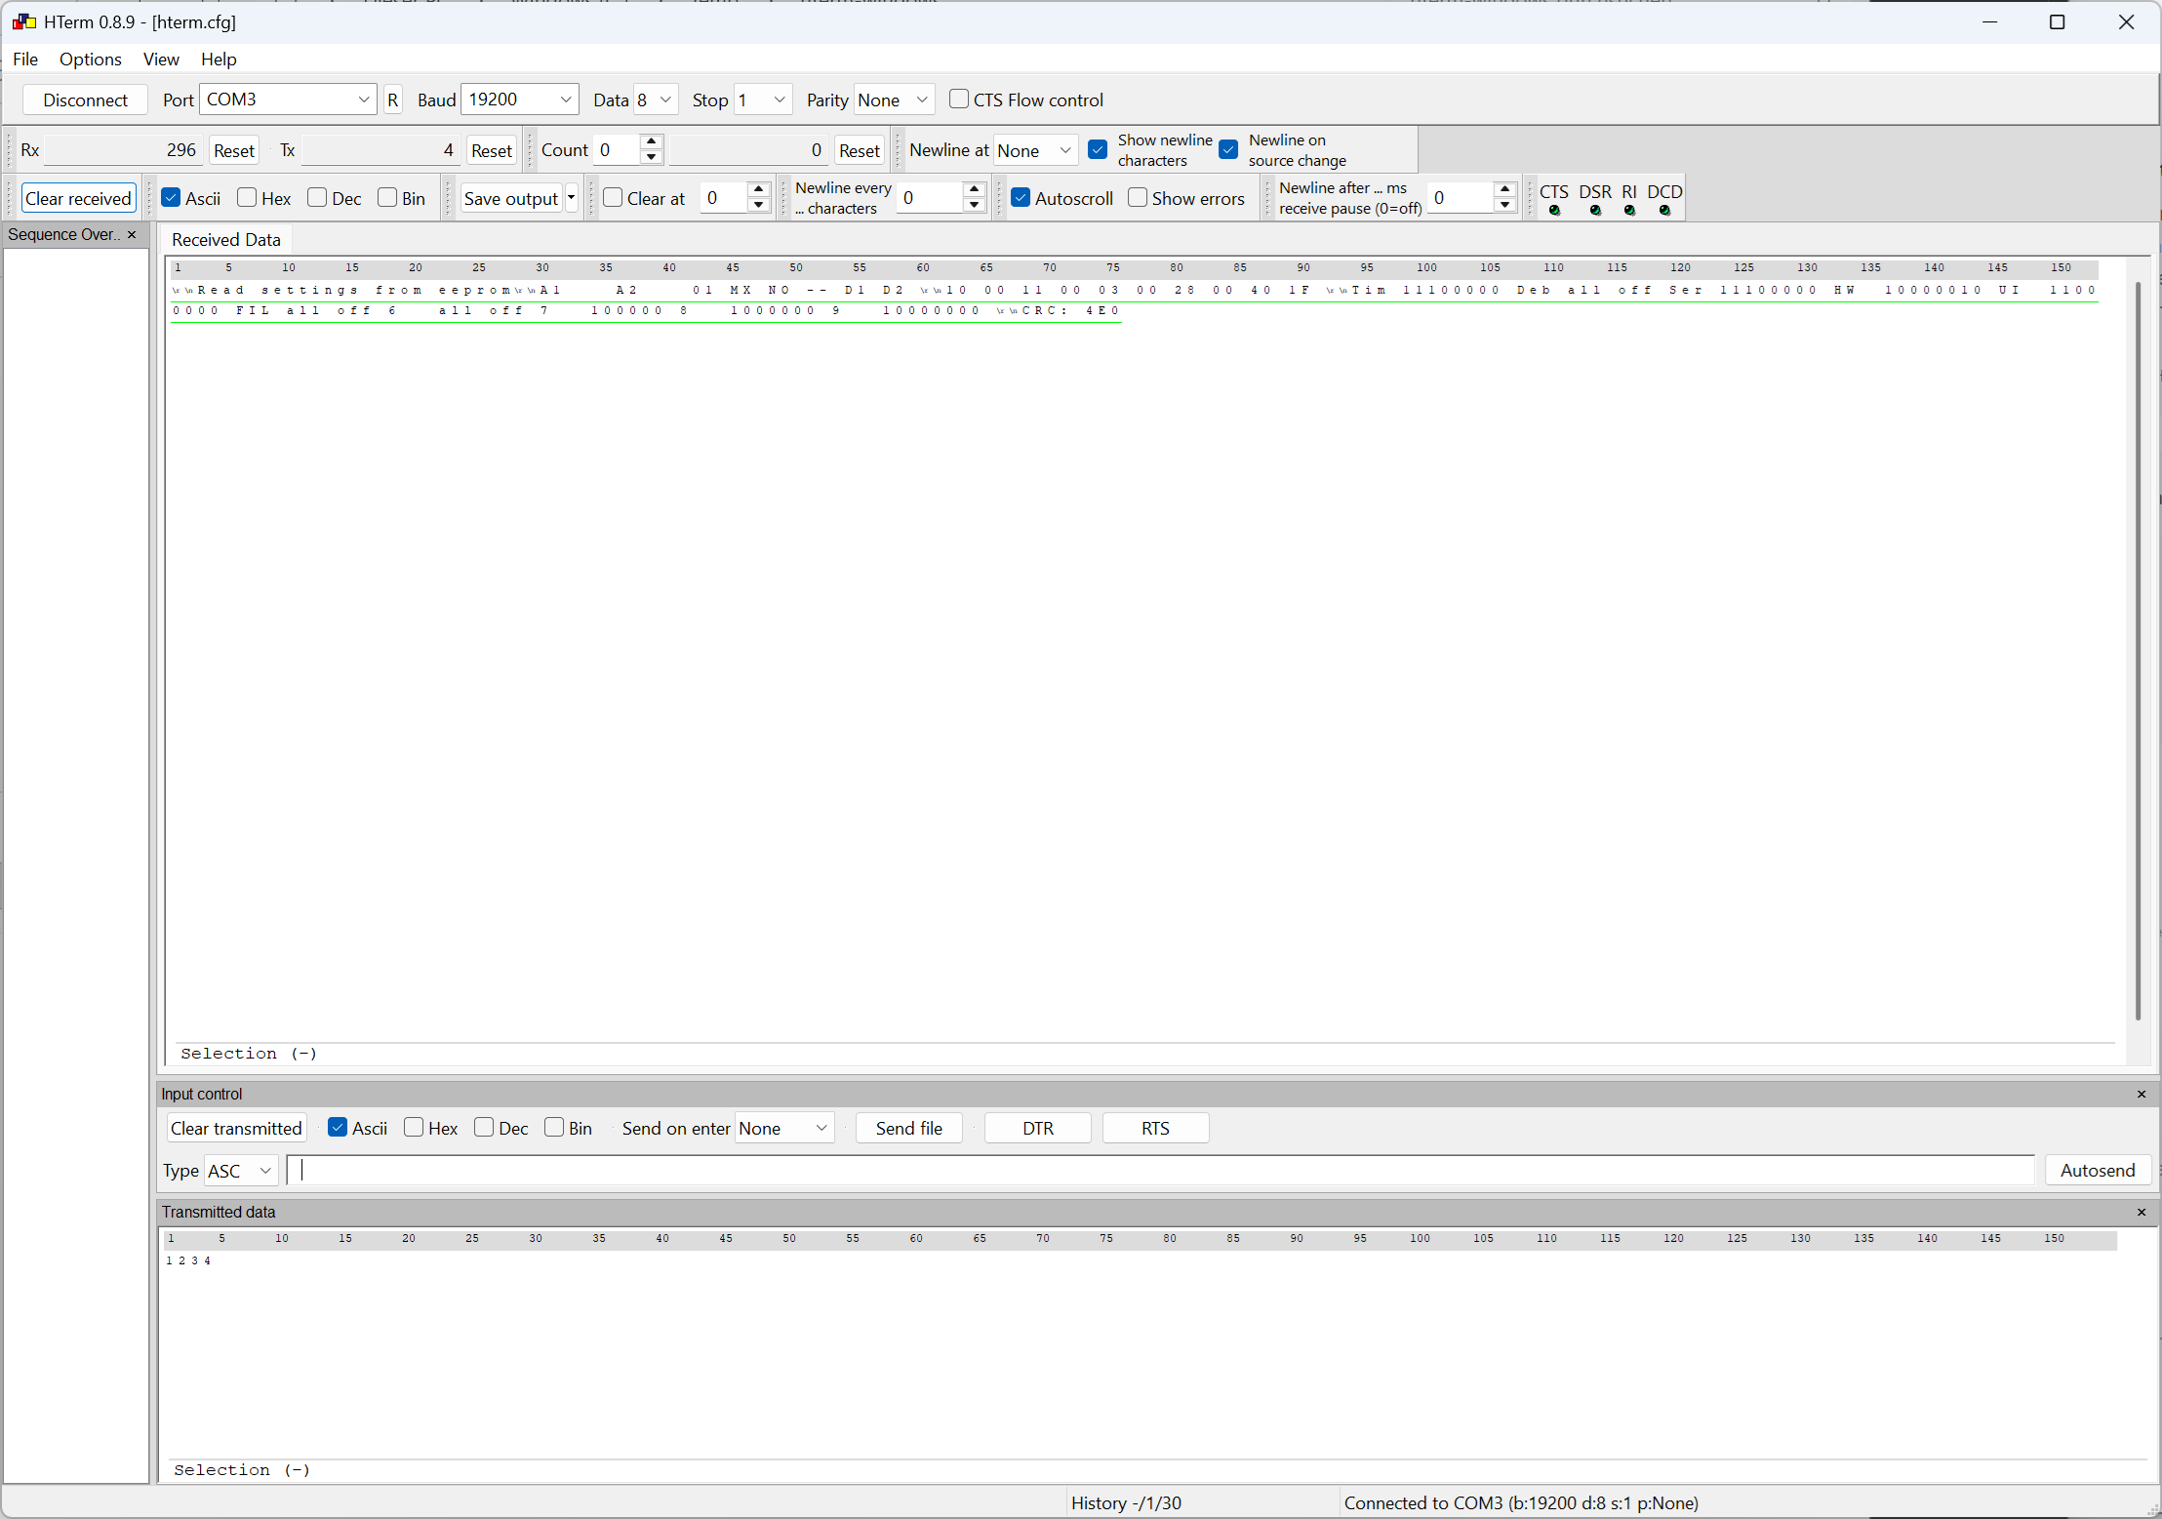
Task: Expand the Port COM3 combo box
Action: coord(363,100)
